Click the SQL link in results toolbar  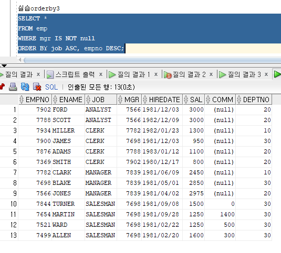tap(51, 87)
